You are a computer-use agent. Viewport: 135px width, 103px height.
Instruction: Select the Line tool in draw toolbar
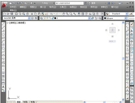tap(3, 24)
